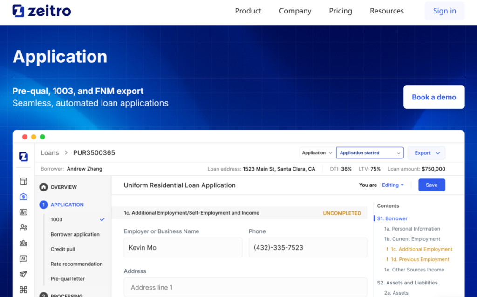
Task: Open the Pricing page
Action: (x=341, y=11)
